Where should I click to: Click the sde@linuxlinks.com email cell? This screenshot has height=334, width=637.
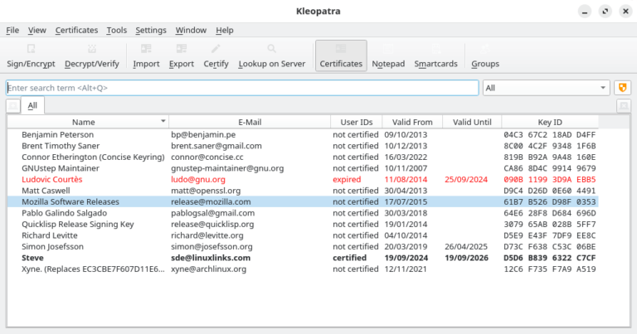[x=211, y=258]
